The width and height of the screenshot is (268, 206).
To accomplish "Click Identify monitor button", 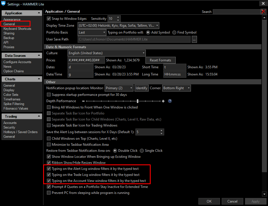I will pyautogui.click(x=141, y=88).
